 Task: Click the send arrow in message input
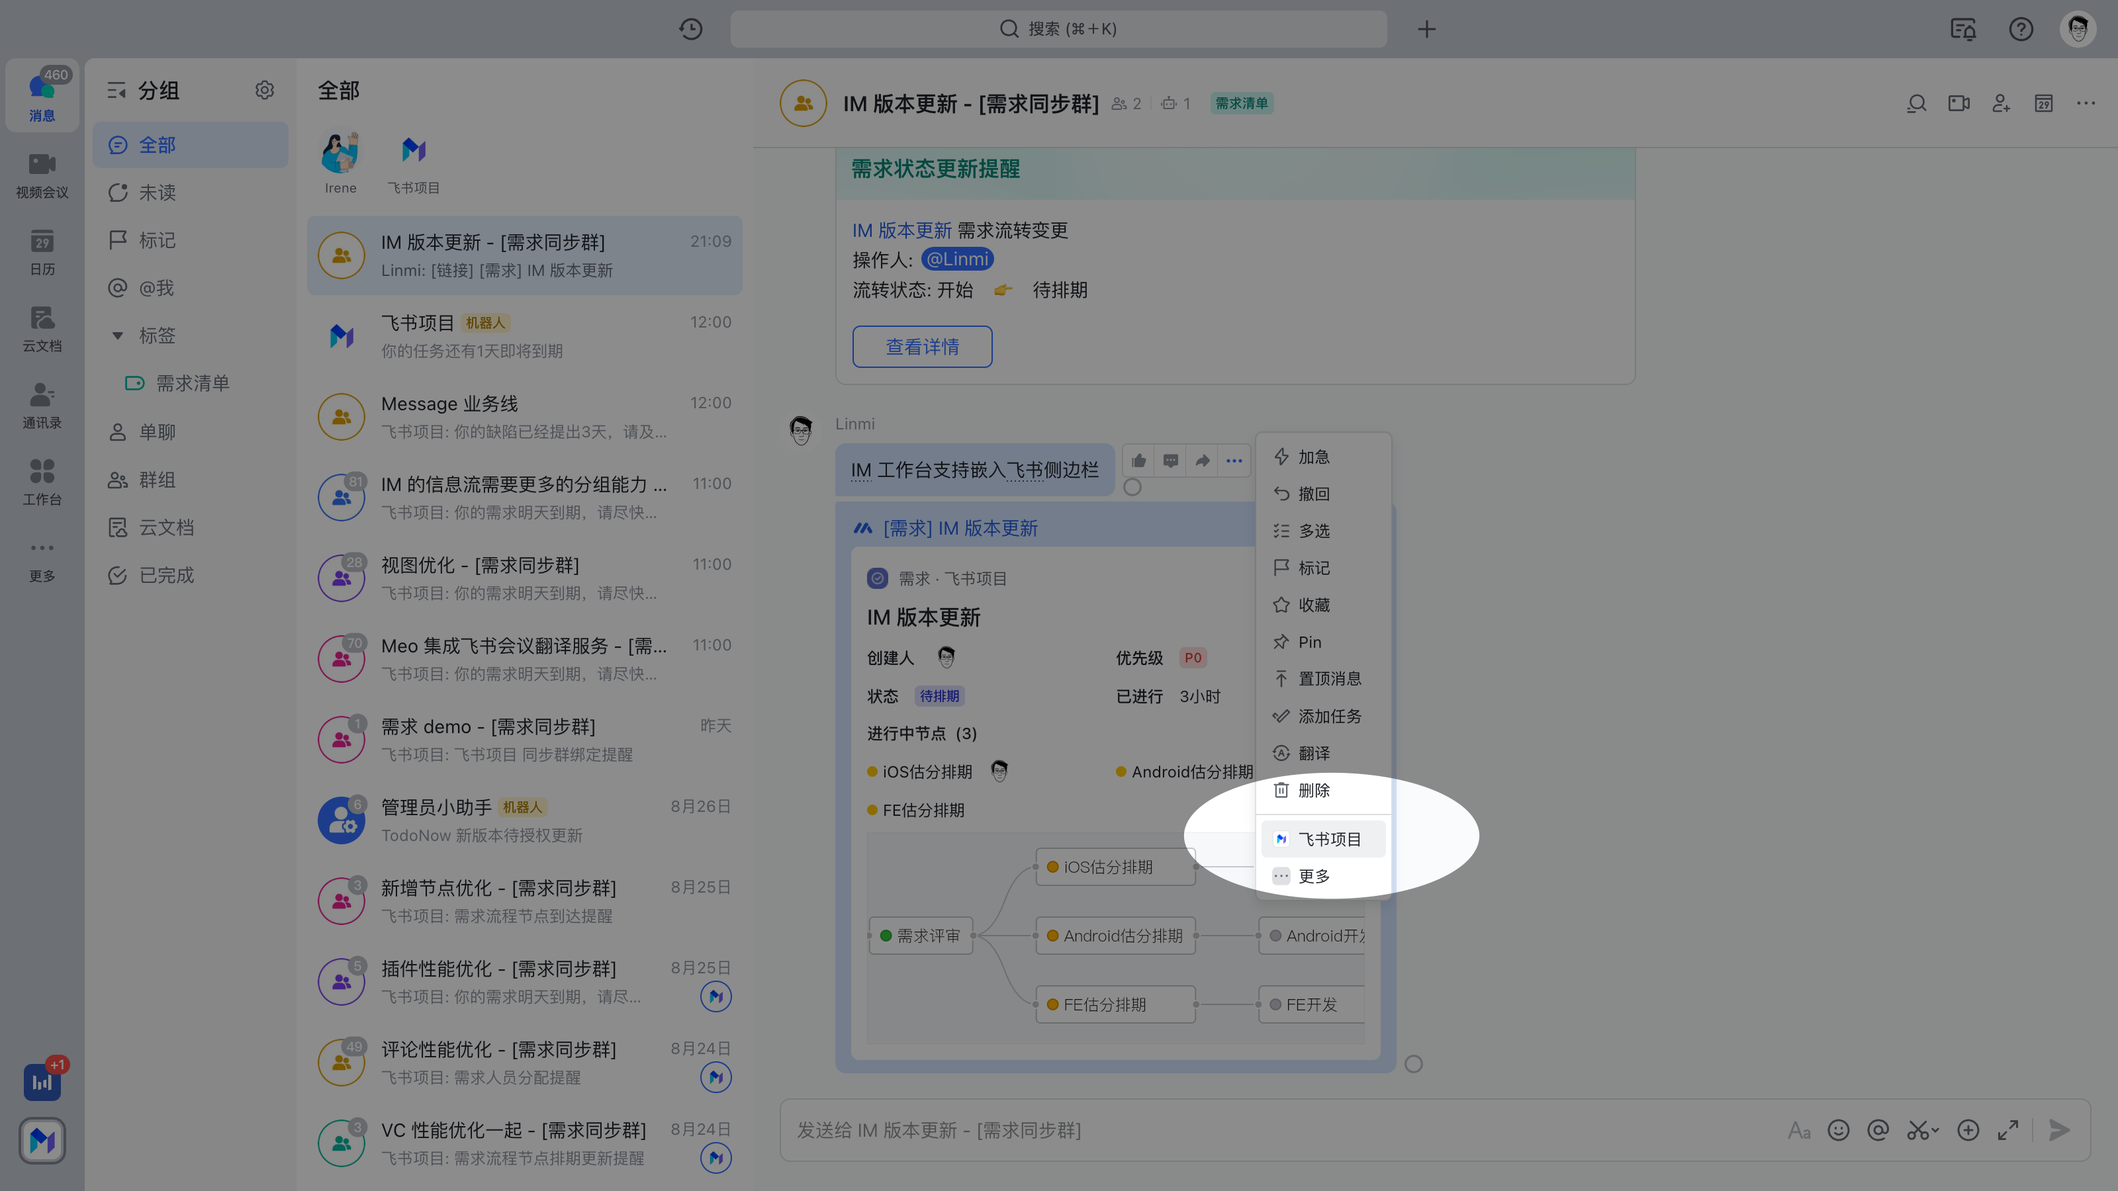[2060, 1130]
